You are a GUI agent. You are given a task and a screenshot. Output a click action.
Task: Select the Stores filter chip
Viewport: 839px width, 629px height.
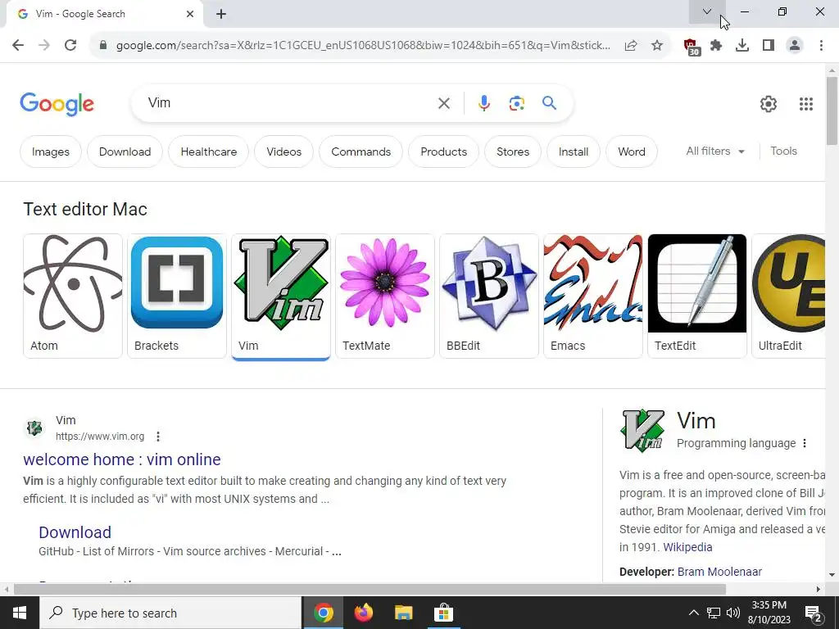click(513, 152)
